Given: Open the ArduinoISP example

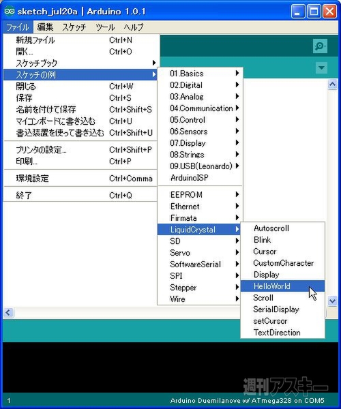Looking at the screenshot, I should 200,178.
